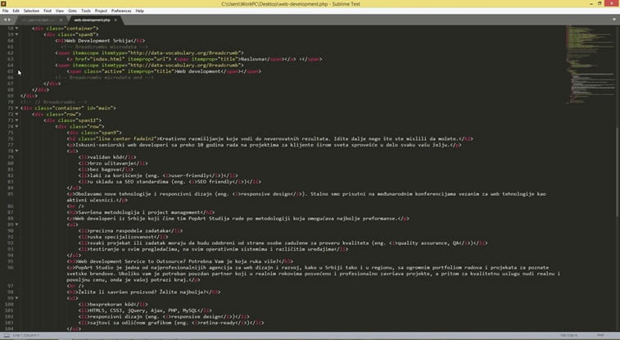Click 'precizna raspodela zadataka' text
This screenshot has height=340, width=620.
pyautogui.click(x=128, y=230)
